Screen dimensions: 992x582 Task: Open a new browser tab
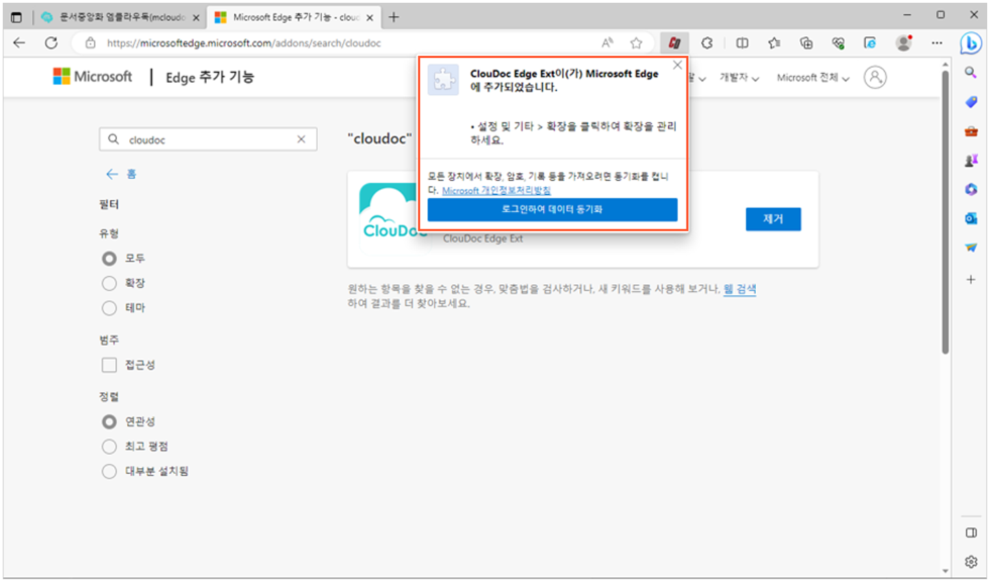coord(394,17)
